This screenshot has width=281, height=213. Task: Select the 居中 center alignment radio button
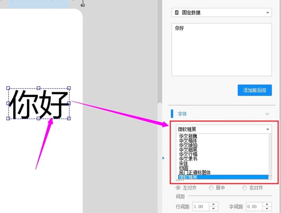(211, 188)
